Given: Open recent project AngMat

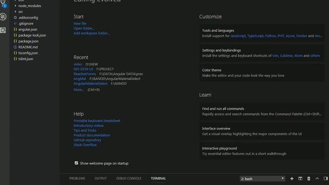Looking at the screenshot, I should 80,79.
